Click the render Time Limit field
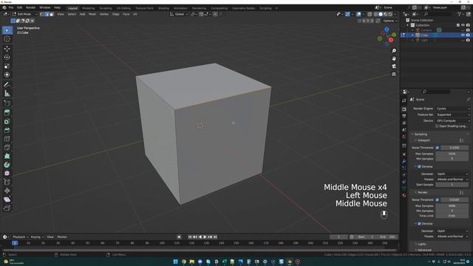 point(452,216)
